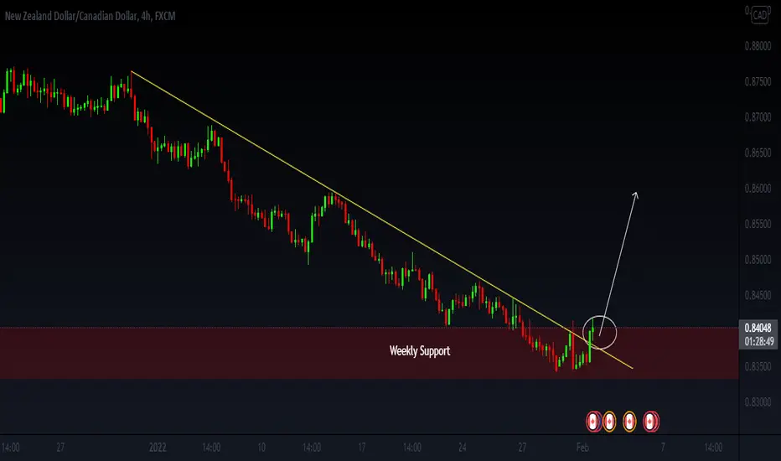Open the isolated orange-ringed Canada event icon
This screenshot has width=781, height=461.
[629, 422]
